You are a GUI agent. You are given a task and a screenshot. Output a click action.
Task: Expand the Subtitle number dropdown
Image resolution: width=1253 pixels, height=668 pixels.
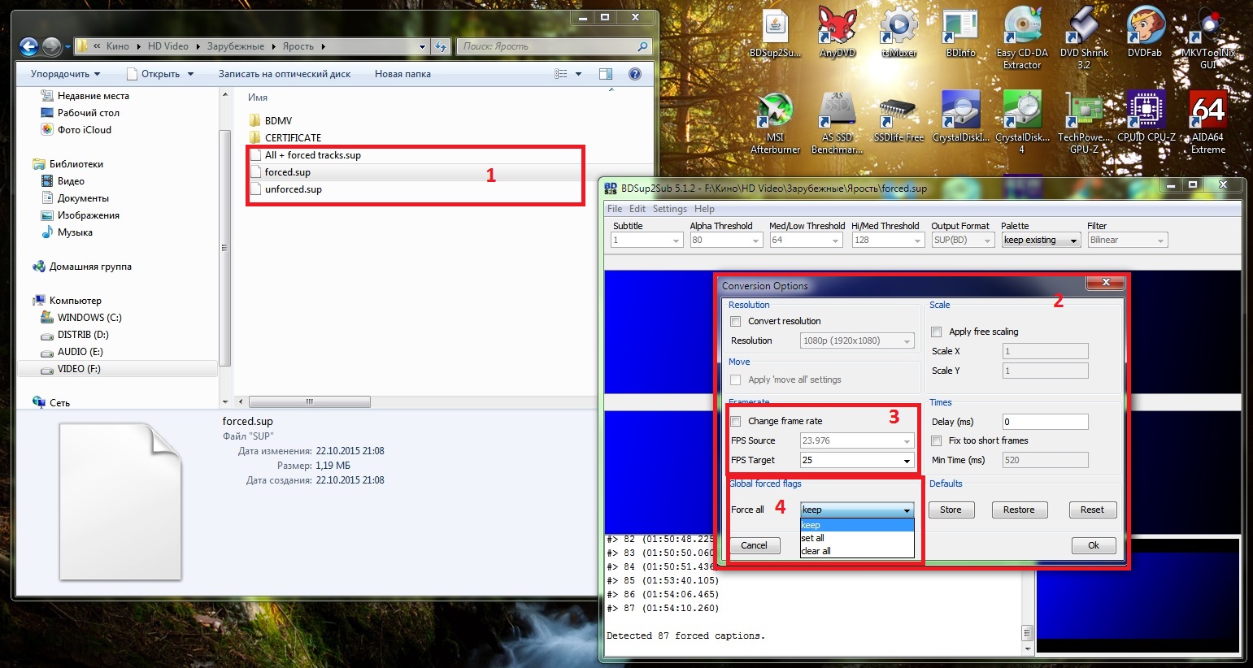(x=646, y=240)
